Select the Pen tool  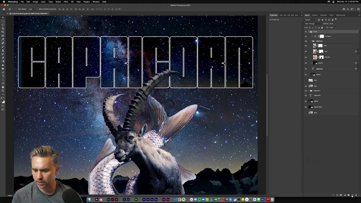point(3,72)
